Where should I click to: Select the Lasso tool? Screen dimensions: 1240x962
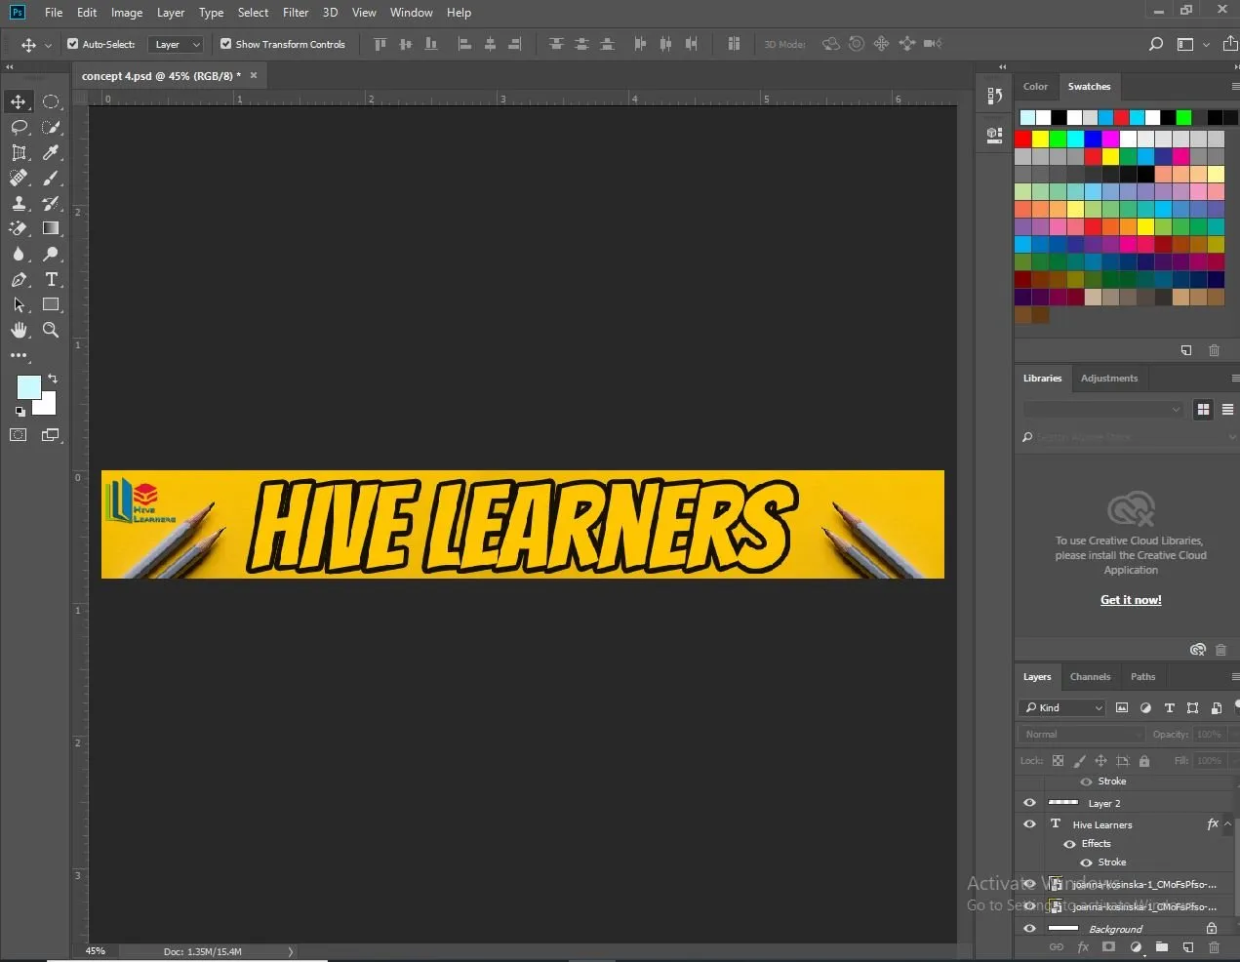(x=19, y=127)
